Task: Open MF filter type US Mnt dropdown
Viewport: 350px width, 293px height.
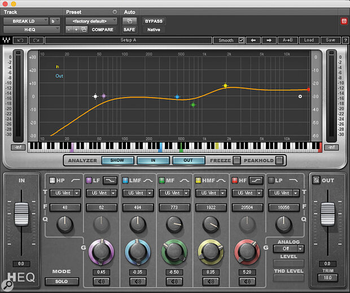Action: pos(174,193)
